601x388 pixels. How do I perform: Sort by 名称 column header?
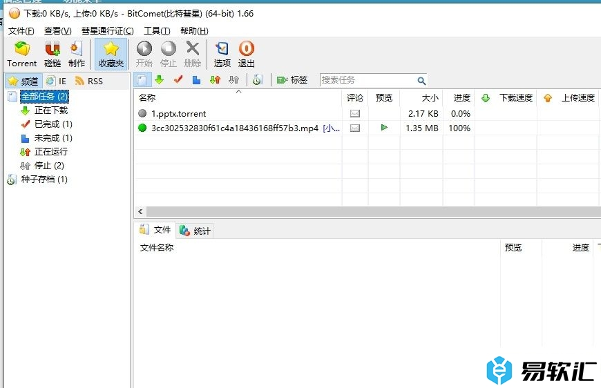click(x=238, y=98)
